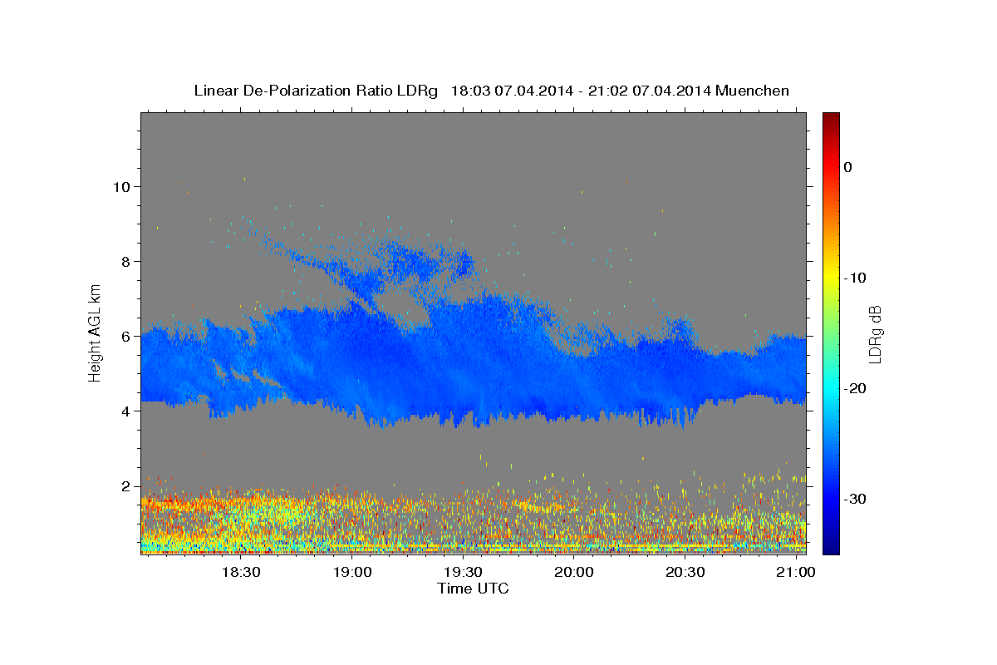
Task: Click the height tick label 2
Action: point(128,485)
